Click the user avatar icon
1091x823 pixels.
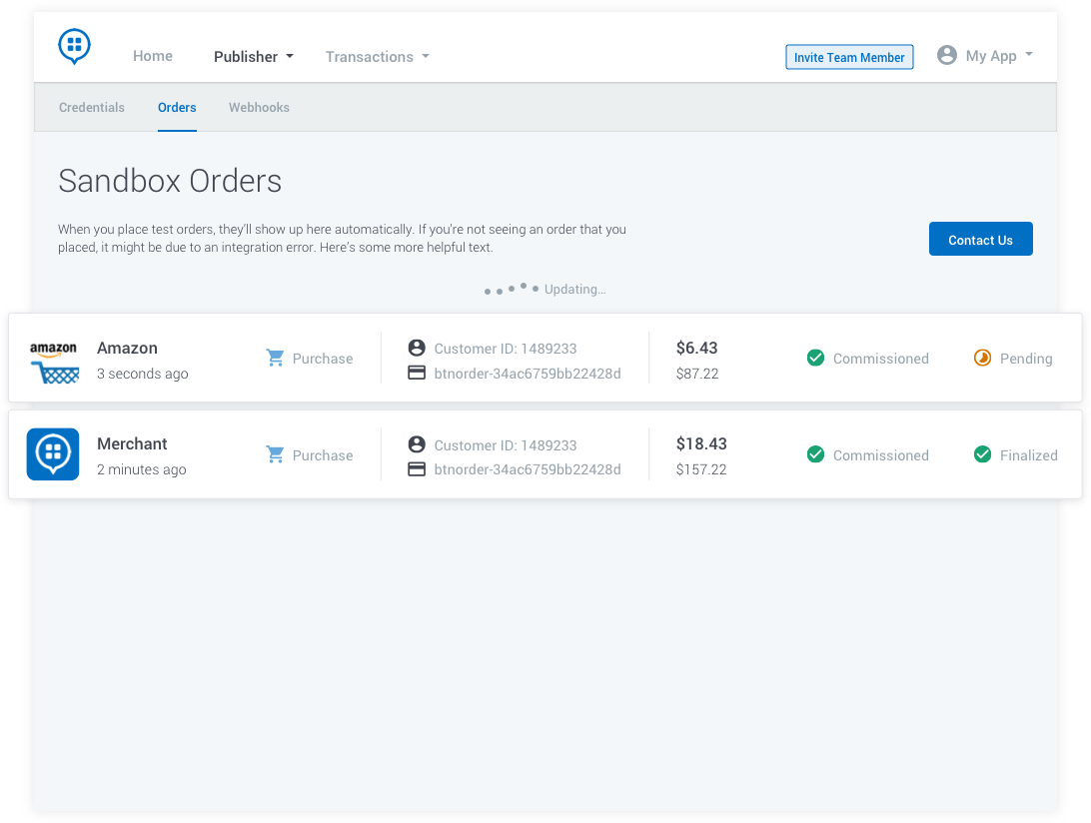click(947, 55)
